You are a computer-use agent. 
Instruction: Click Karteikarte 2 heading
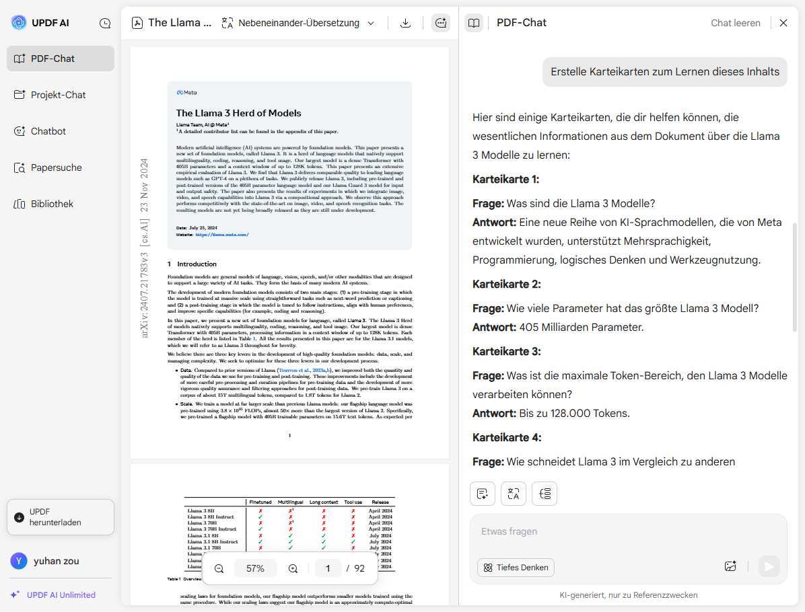click(506, 284)
